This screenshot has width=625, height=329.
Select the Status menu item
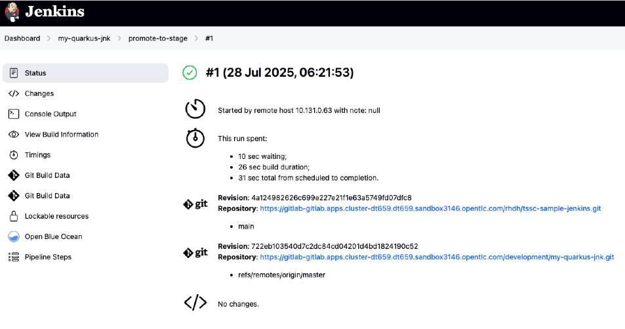tap(85, 73)
